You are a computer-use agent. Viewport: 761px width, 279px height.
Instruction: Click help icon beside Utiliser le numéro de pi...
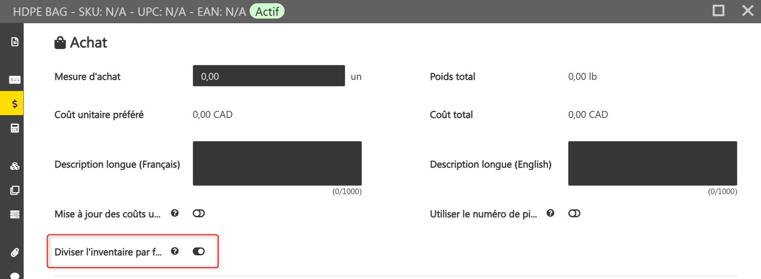pyautogui.click(x=550, y=213)
